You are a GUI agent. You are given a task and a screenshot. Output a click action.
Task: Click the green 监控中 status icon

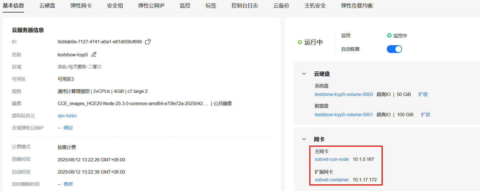(x=389, y=35)
